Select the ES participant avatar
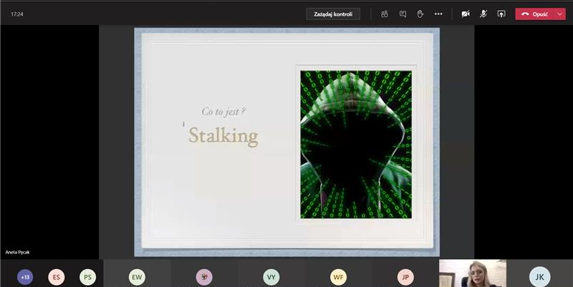 (x=57, y=277)
